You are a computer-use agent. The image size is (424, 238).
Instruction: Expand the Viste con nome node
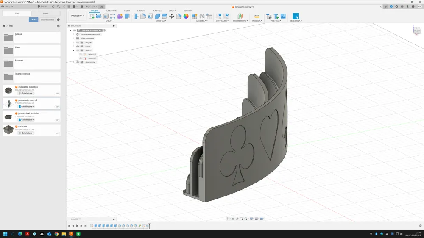click(73, 39)
